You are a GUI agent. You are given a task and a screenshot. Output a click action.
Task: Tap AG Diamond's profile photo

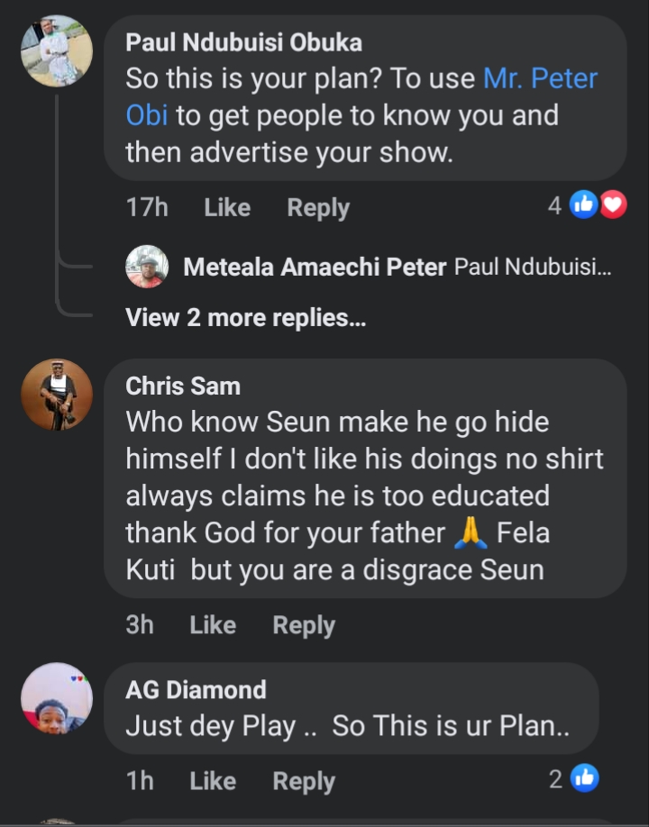pyautogui.click(x=57, y=698)
